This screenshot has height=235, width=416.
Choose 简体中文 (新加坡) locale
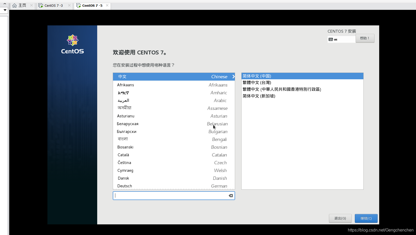coord(302,96)
